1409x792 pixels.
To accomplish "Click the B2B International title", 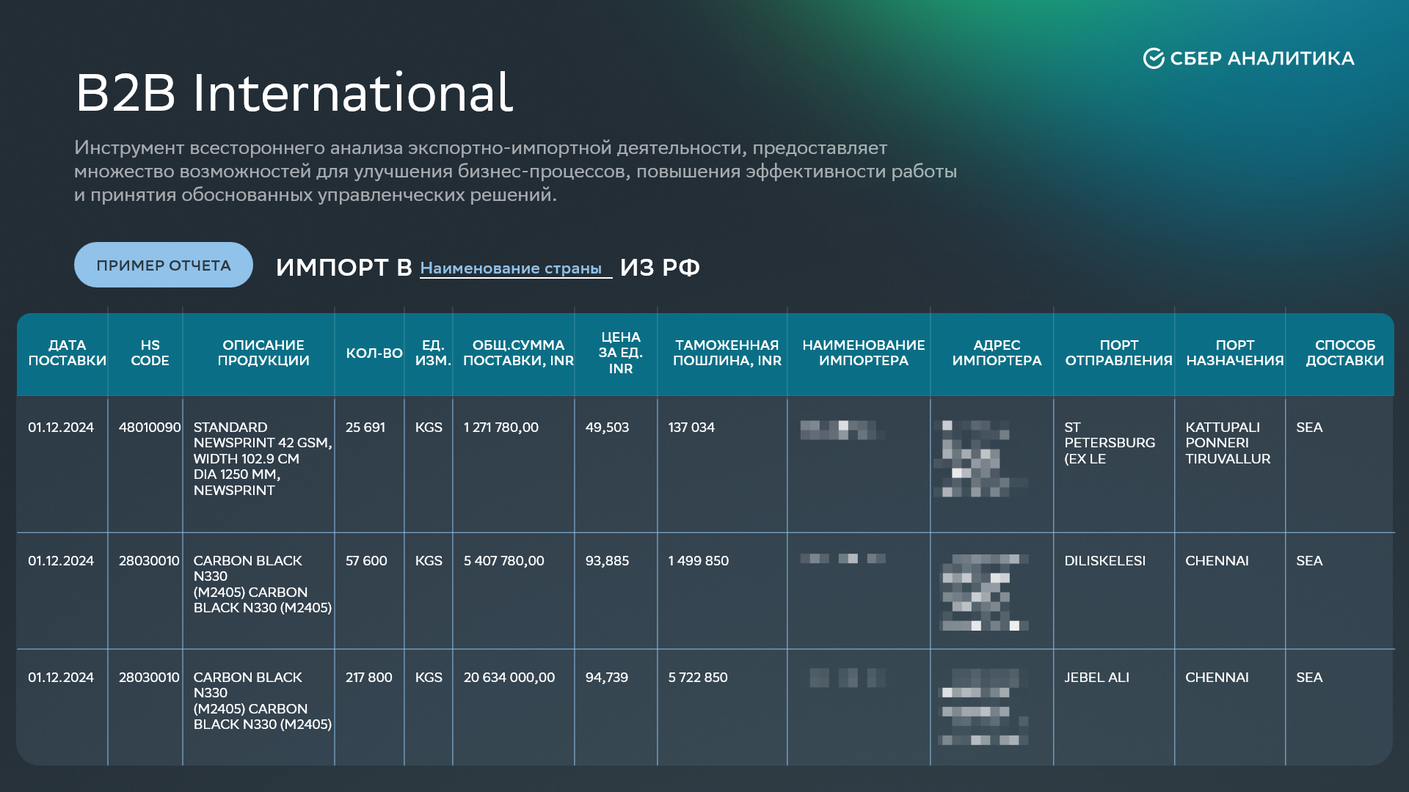I will [x=294, y=93].
